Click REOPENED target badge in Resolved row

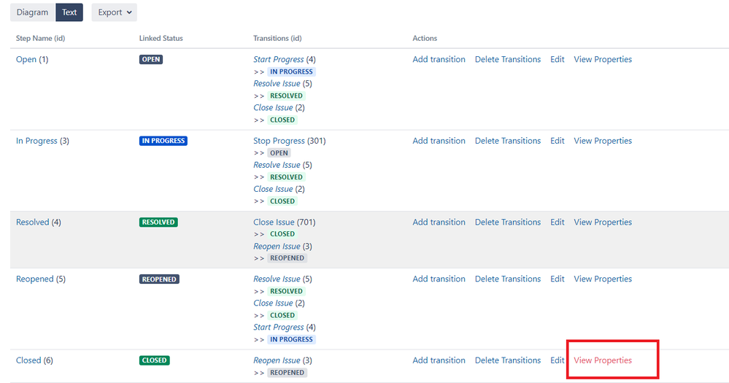click(x=288, y=258)
